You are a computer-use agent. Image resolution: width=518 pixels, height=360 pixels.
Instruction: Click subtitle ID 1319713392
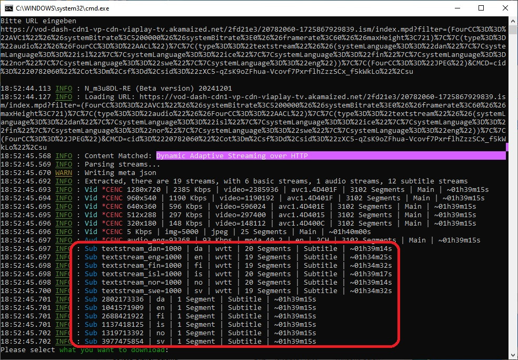coord(123,333)
